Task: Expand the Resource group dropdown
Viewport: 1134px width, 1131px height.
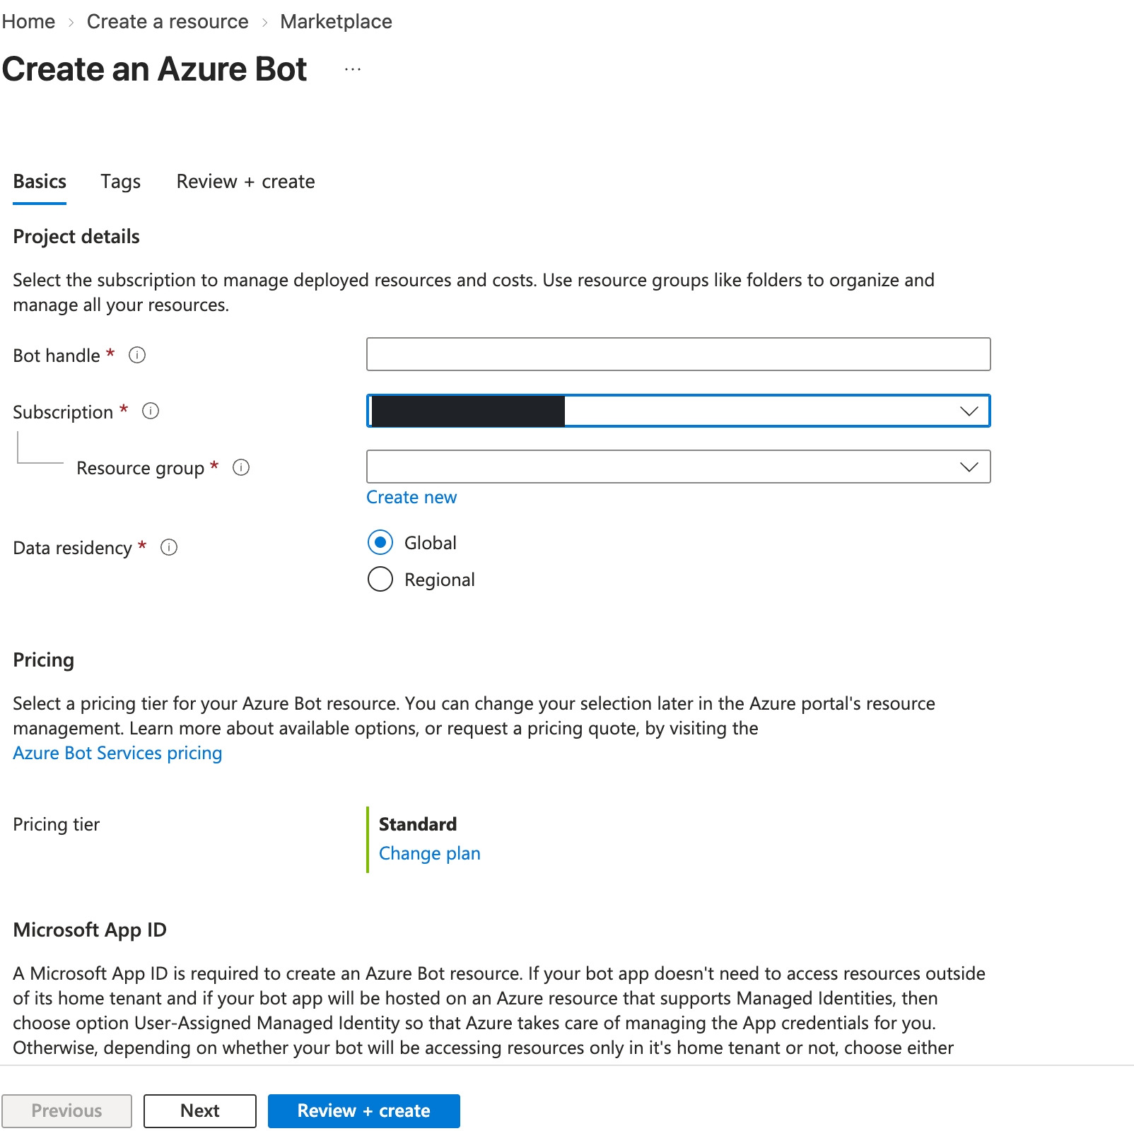Action: (679, 467)
